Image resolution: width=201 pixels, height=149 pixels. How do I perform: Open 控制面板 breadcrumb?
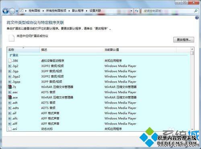tap(35, 11)
